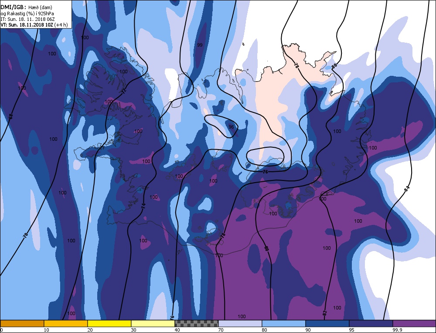The image size is (436, 333).
Task: Pick the light blue 80–90 legend swatch
Action: click(284, 323)
